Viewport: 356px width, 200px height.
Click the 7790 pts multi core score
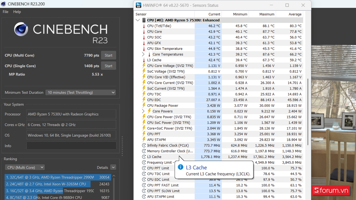[91, 55]
